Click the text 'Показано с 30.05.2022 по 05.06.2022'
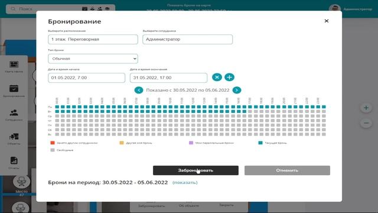The image size is (378, 213). [188, 90]
